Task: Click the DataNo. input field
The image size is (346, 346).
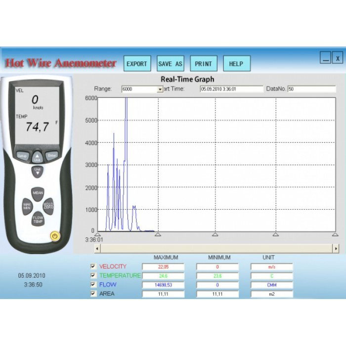Action: [311, 89]
